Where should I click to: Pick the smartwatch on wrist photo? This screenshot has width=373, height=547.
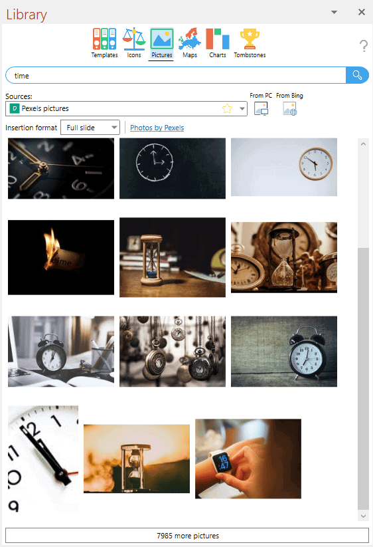[248, 459]
